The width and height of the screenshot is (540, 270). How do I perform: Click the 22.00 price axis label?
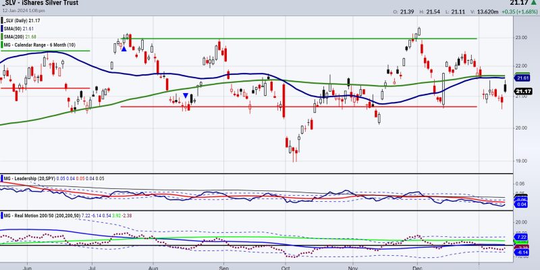522,65
